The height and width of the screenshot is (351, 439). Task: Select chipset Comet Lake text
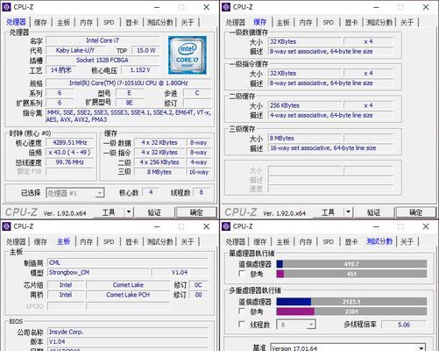[x=128, y=285]
